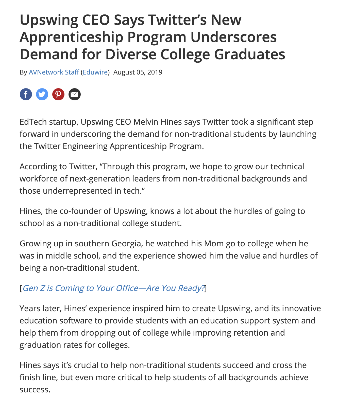
Task: Open the AVNetwork Staff author link
Action: coord(54,72)
